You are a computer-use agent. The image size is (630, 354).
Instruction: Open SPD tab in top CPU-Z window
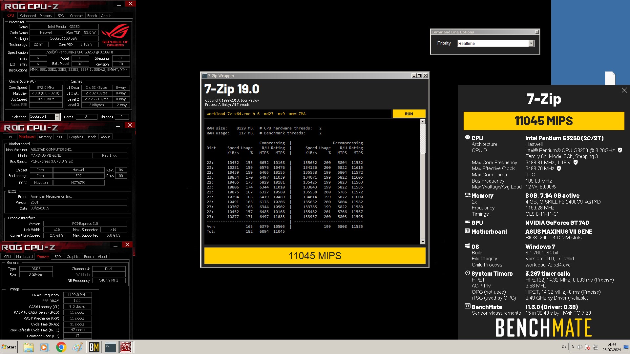[x=61, y=16]
